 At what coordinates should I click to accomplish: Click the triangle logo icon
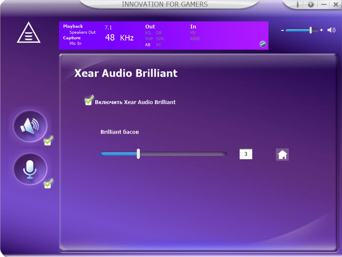coord(29,33)
